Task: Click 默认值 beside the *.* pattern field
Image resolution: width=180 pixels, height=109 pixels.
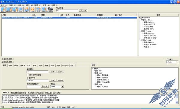Action: tap(45, 86)
